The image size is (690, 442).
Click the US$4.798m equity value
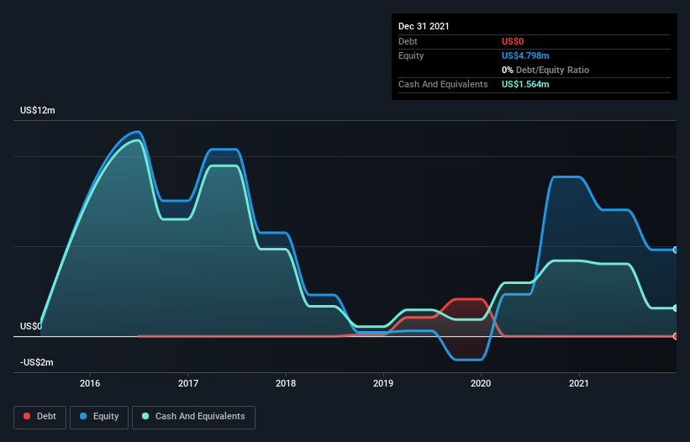pyautogui.click(x=525, y=55)
